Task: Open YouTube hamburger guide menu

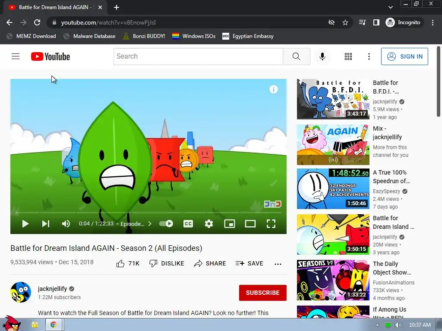Action: (16, 56)
